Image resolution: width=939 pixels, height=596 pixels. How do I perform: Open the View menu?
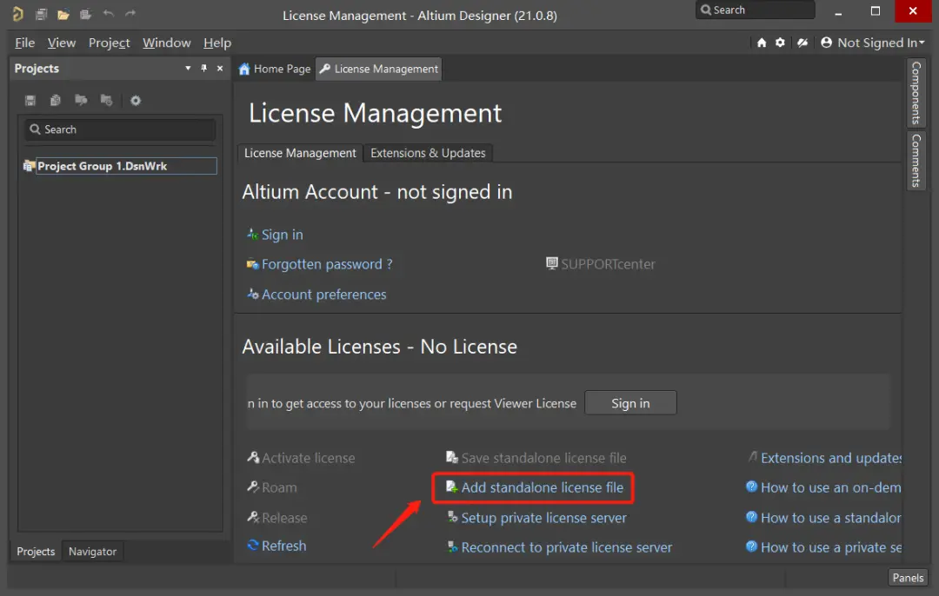pos(62,43)
